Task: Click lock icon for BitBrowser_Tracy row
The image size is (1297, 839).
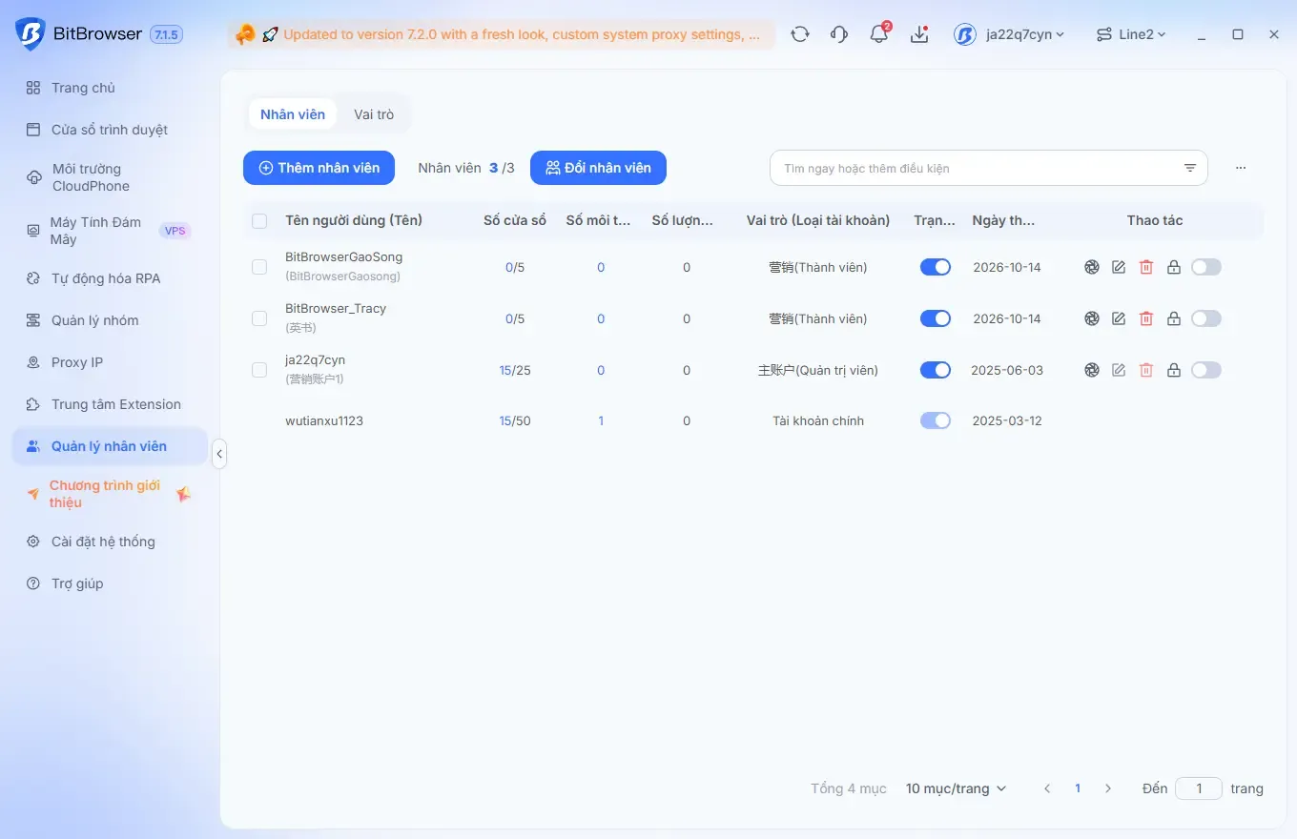Action: [1174, 318]
